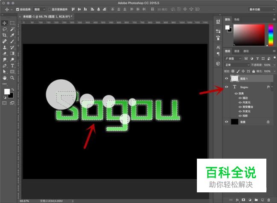Delete layer trash icon
The image size is (277, 203).
(x=268, y=200)
